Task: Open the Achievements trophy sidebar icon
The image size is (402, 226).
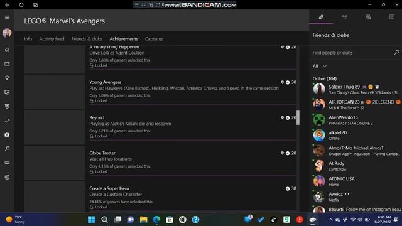Action: [x=7, y=78]
